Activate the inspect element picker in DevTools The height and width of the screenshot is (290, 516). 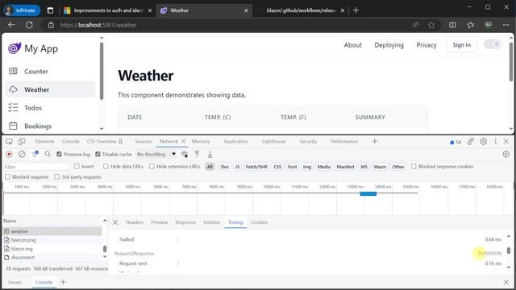pos(9,142)
